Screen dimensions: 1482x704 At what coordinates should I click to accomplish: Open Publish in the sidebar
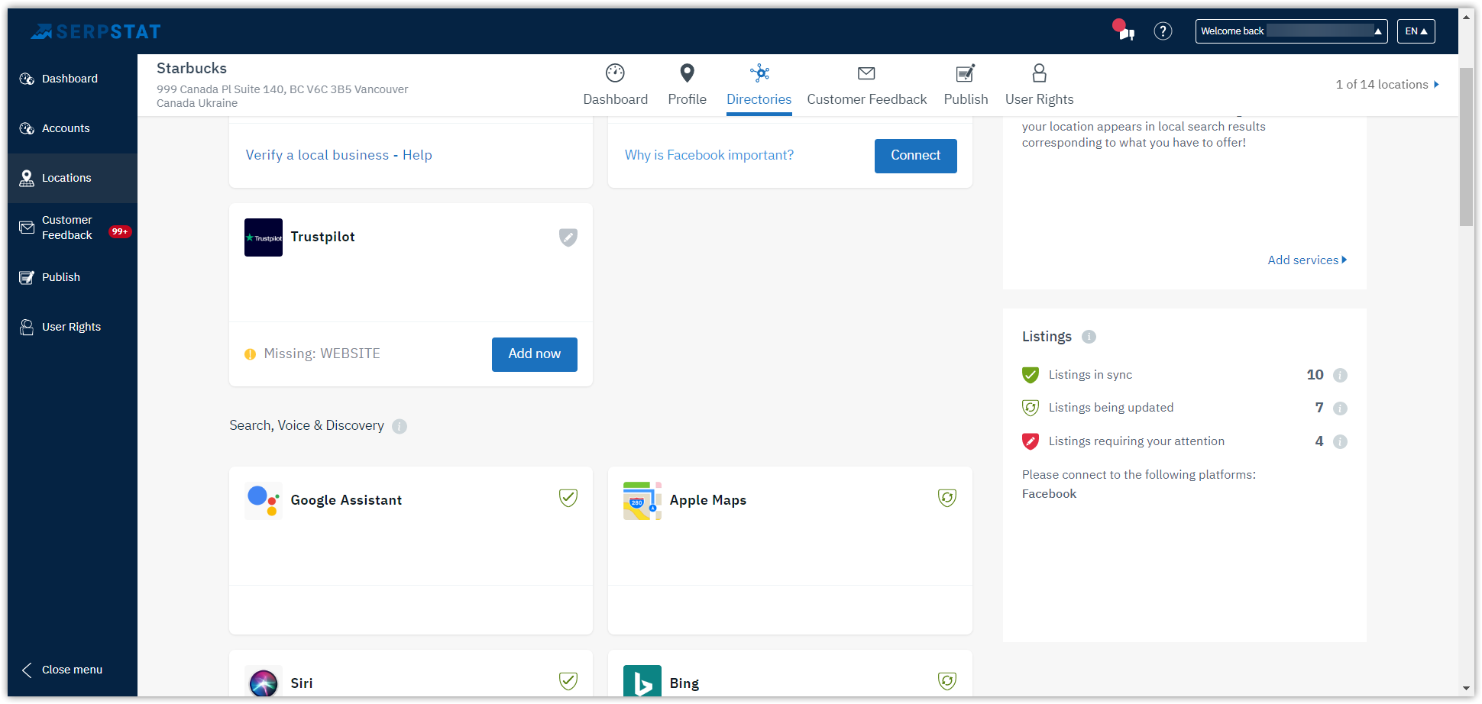point(73,277)
